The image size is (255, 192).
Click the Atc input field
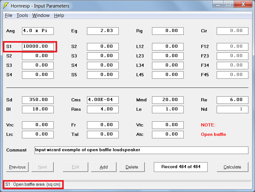[168, 135]
